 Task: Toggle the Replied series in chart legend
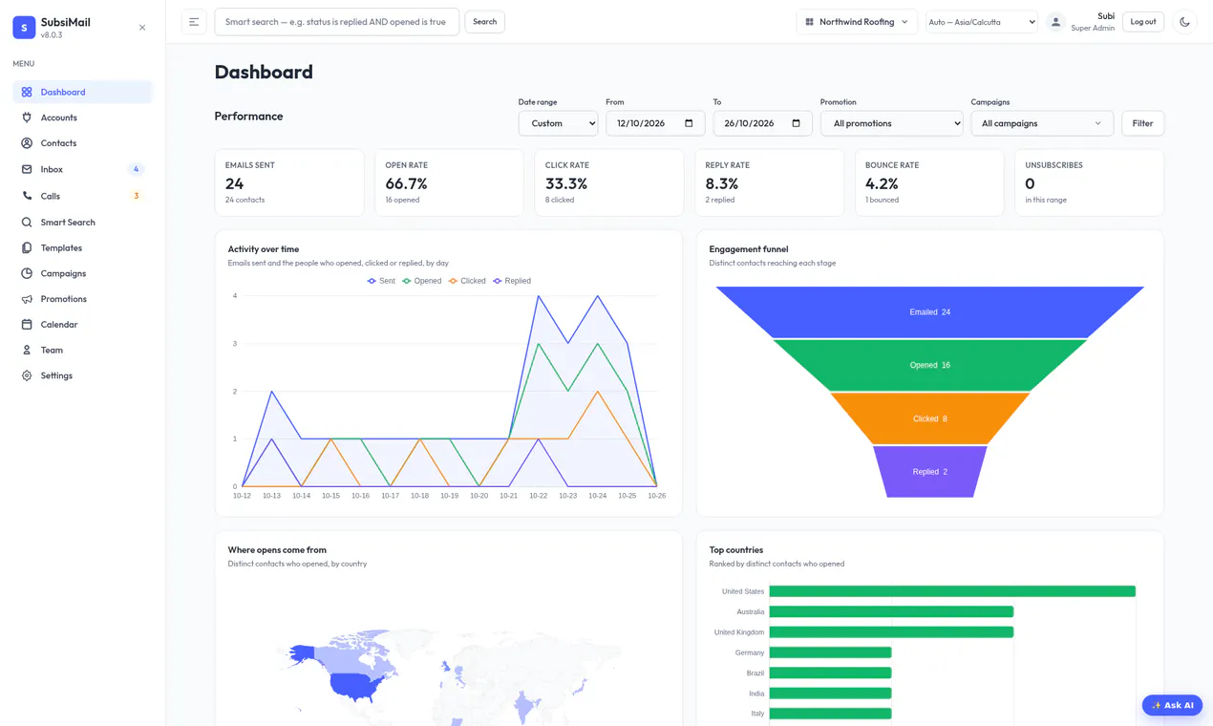tap(512, 281)
